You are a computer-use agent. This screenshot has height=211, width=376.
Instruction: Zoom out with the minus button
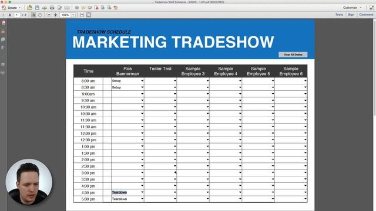(49, 15)
